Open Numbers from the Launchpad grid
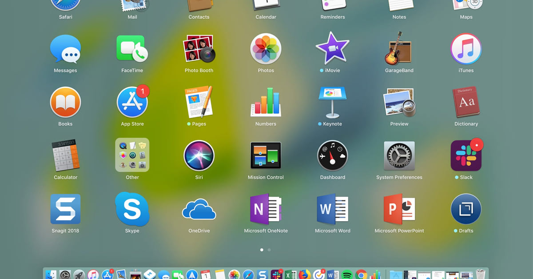This screenshot has height=279, width=533. (x=266, y=102)
